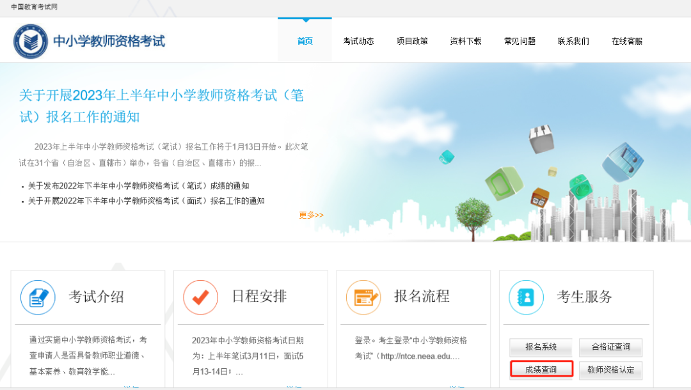The image size is (691, 390).
Task: Open the 项目政策 section
Action: [x=412, y=40]
